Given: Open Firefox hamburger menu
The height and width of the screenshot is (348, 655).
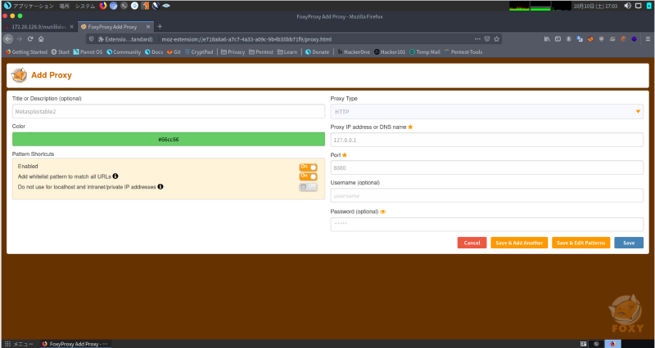Looking at the screenshot, I should click(x=646, y=38).
